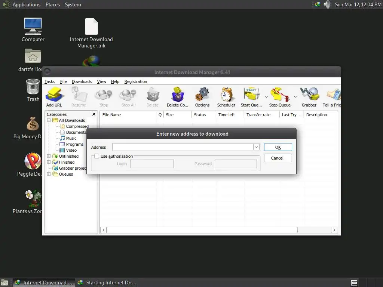Open the Tasks menu

(x=49, y=81)
